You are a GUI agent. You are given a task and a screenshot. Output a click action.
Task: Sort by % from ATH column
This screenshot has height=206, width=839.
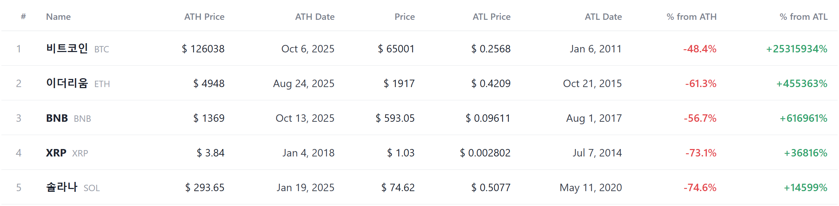[x=692, y=17]
